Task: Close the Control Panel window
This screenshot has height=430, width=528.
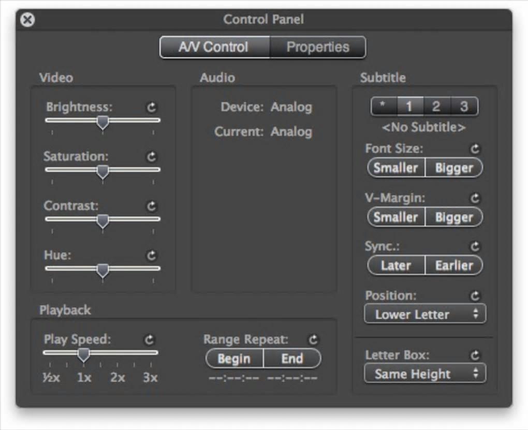Action: tap(27, 20)
